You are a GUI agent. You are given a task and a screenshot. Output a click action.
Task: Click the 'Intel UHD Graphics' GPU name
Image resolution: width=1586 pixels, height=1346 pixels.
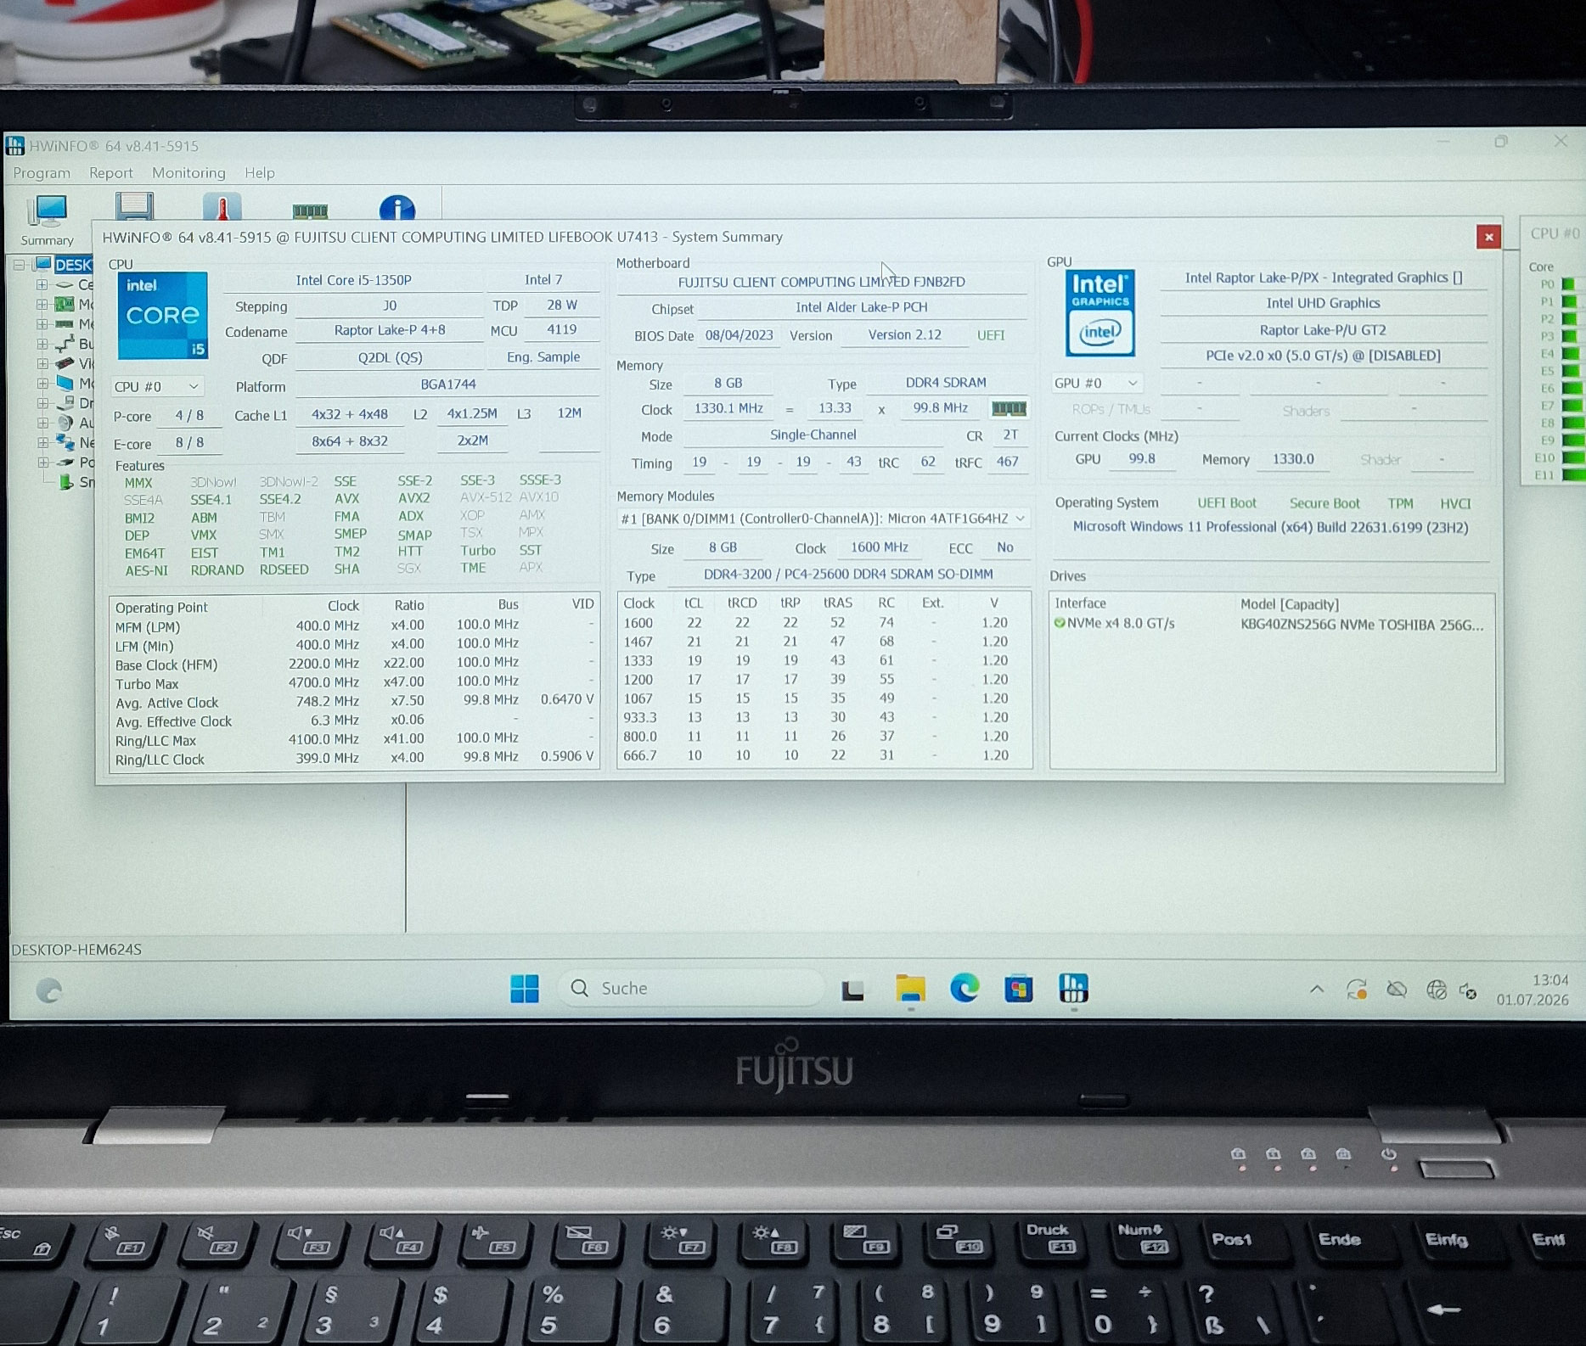point(1323,303)
